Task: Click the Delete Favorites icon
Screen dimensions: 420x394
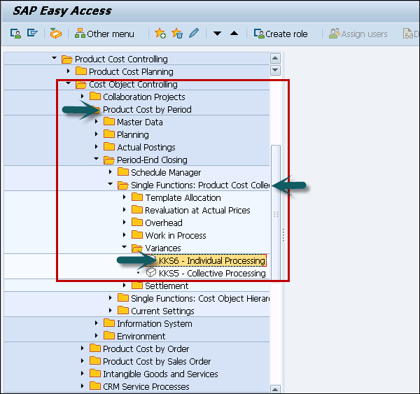Action: tap(177, 34)
